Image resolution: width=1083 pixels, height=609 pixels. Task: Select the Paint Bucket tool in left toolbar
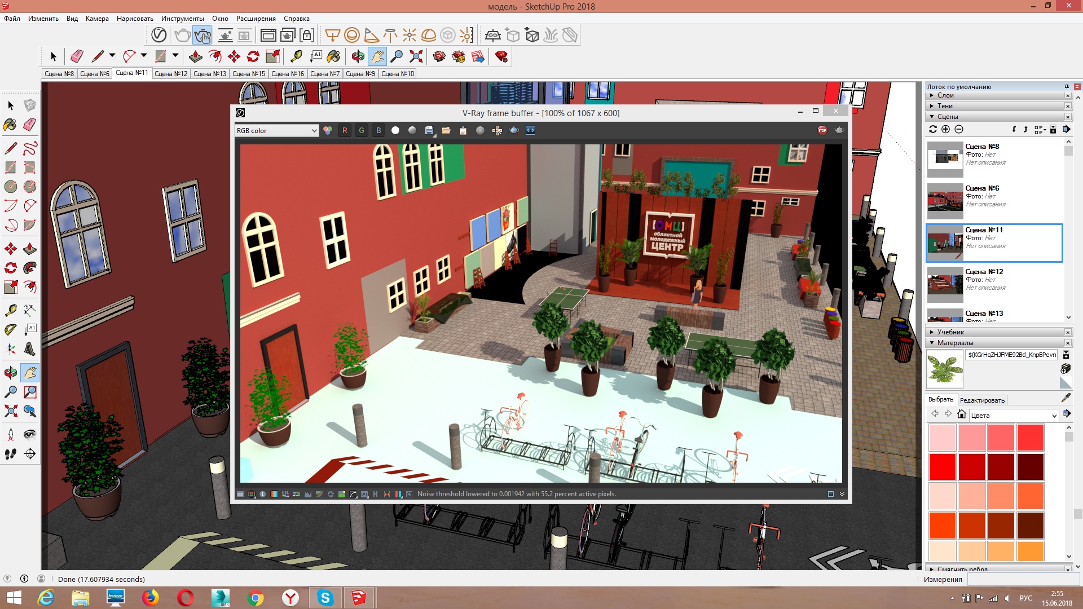tap(10, 125)
